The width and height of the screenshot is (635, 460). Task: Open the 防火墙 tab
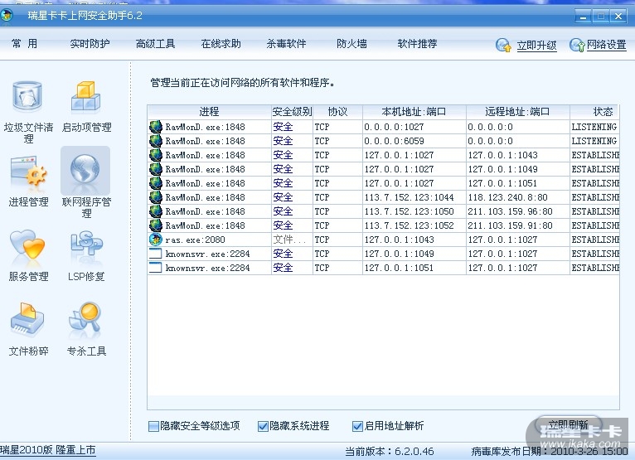(x=352, y=44)
